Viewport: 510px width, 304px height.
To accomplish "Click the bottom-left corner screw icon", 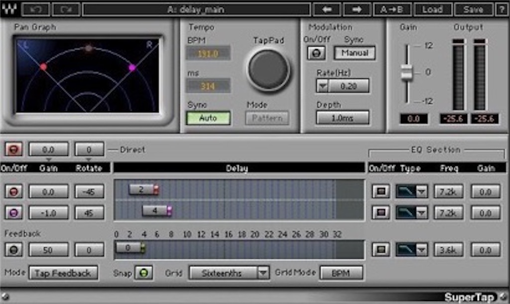I will coord(5,297).
